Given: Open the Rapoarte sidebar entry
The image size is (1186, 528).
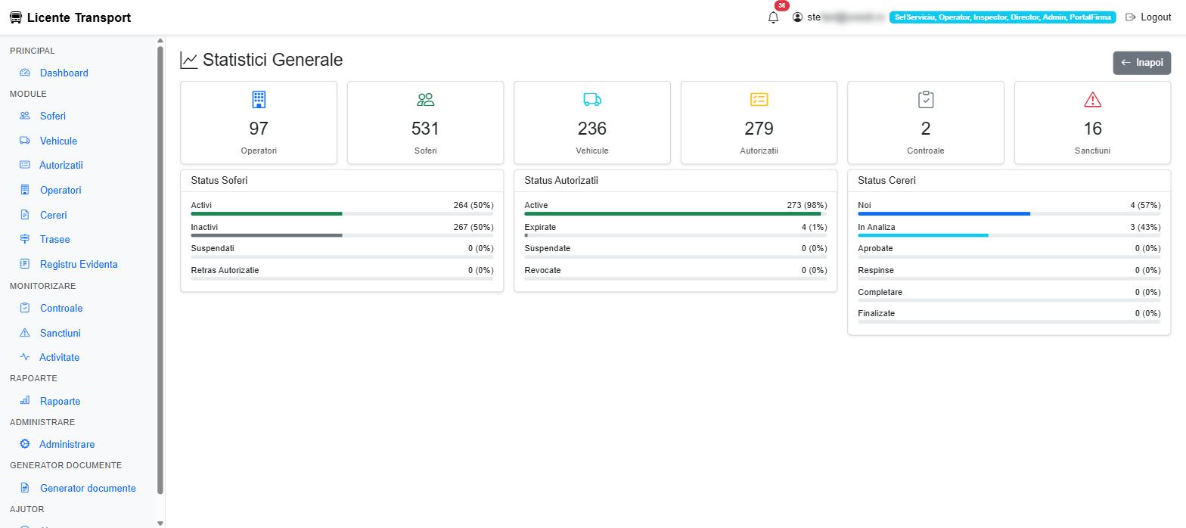Looking at the screenshot, I should coord(60,401).
